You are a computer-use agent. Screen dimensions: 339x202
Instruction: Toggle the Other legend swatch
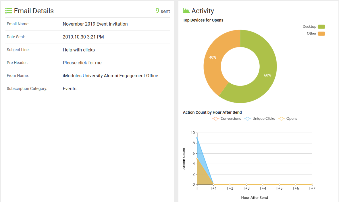pos(321,34)
